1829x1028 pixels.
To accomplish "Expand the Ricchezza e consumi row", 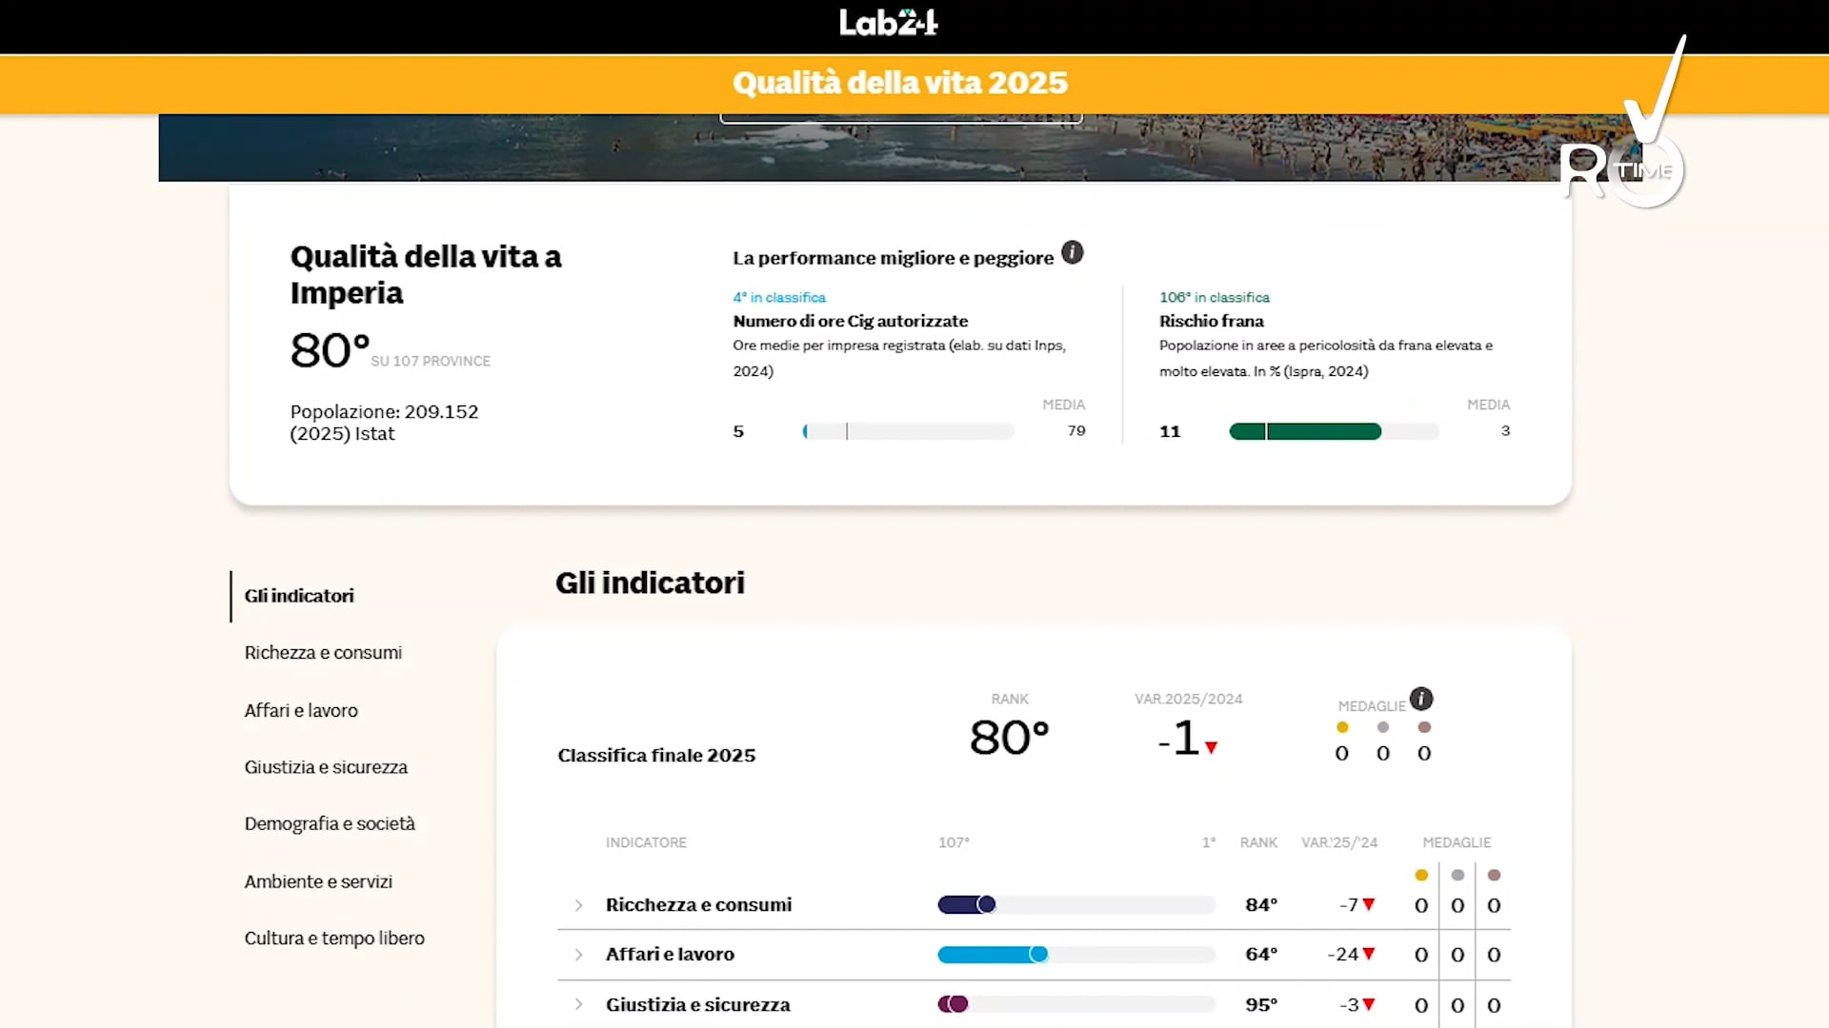I will tap(578, 905).
